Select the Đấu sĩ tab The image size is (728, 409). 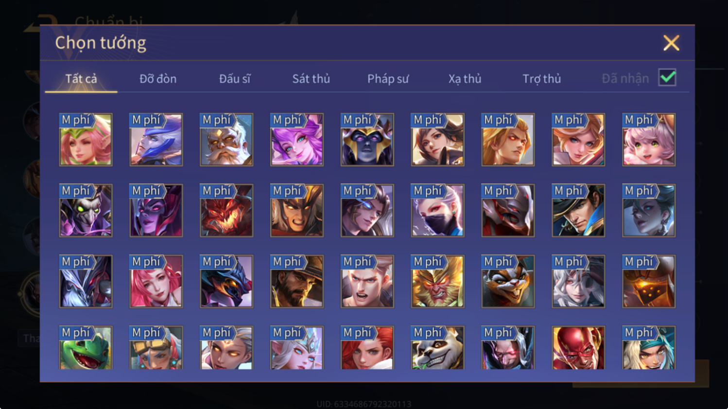[235, 79]
